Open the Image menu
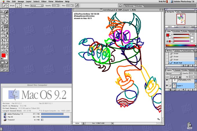The image size is (197, 131). (21, 1)
